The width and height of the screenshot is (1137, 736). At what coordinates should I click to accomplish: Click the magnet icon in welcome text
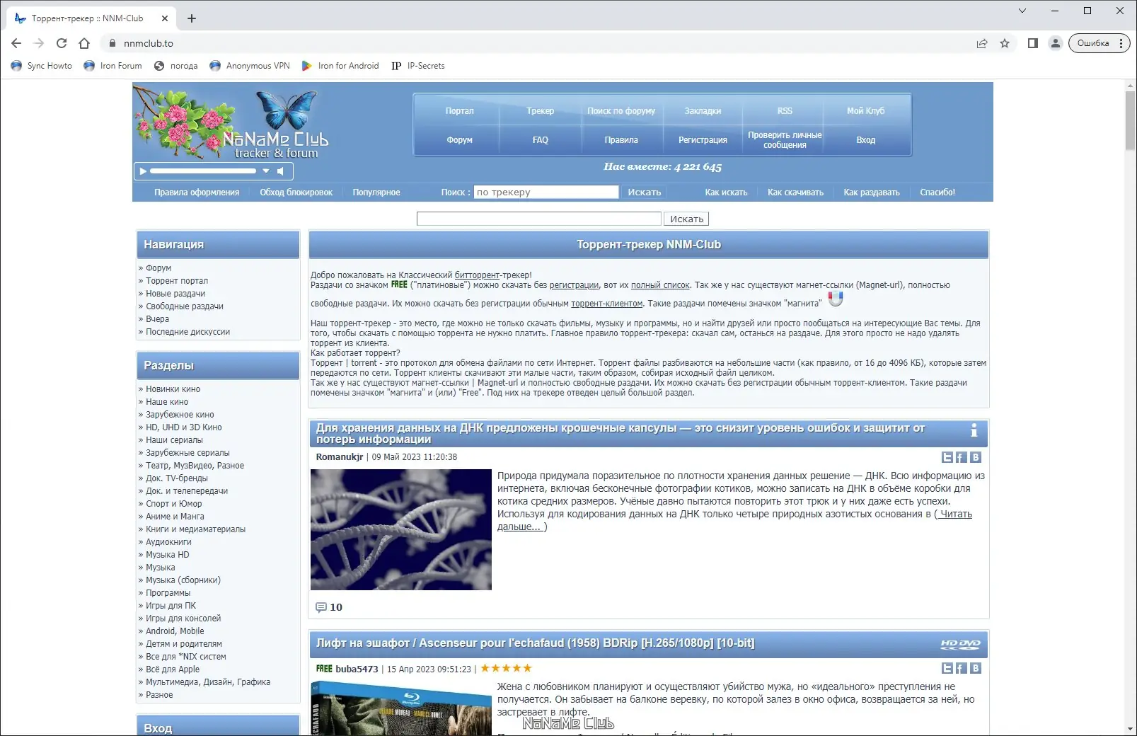836,299
